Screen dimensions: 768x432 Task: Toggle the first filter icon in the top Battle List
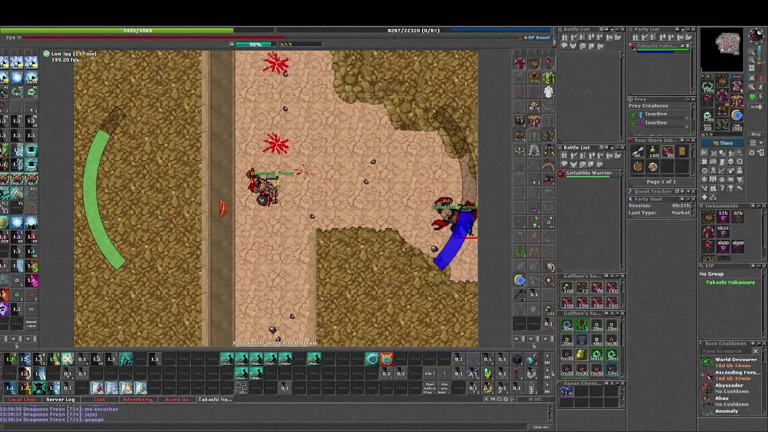(x=565, y=38)
